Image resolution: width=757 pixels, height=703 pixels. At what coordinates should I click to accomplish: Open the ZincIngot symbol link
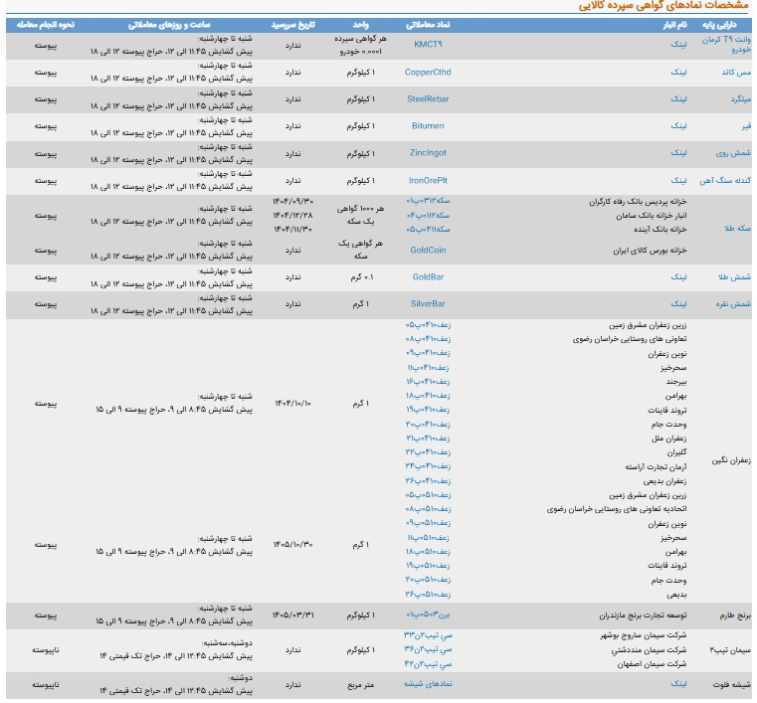[x=428, y=153]
